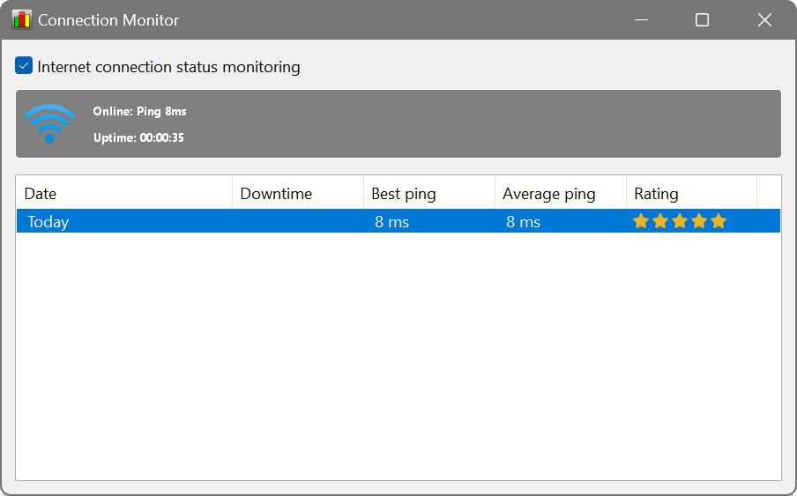Click the blue Wi-Fi signal icon

(x=49, y=123)
